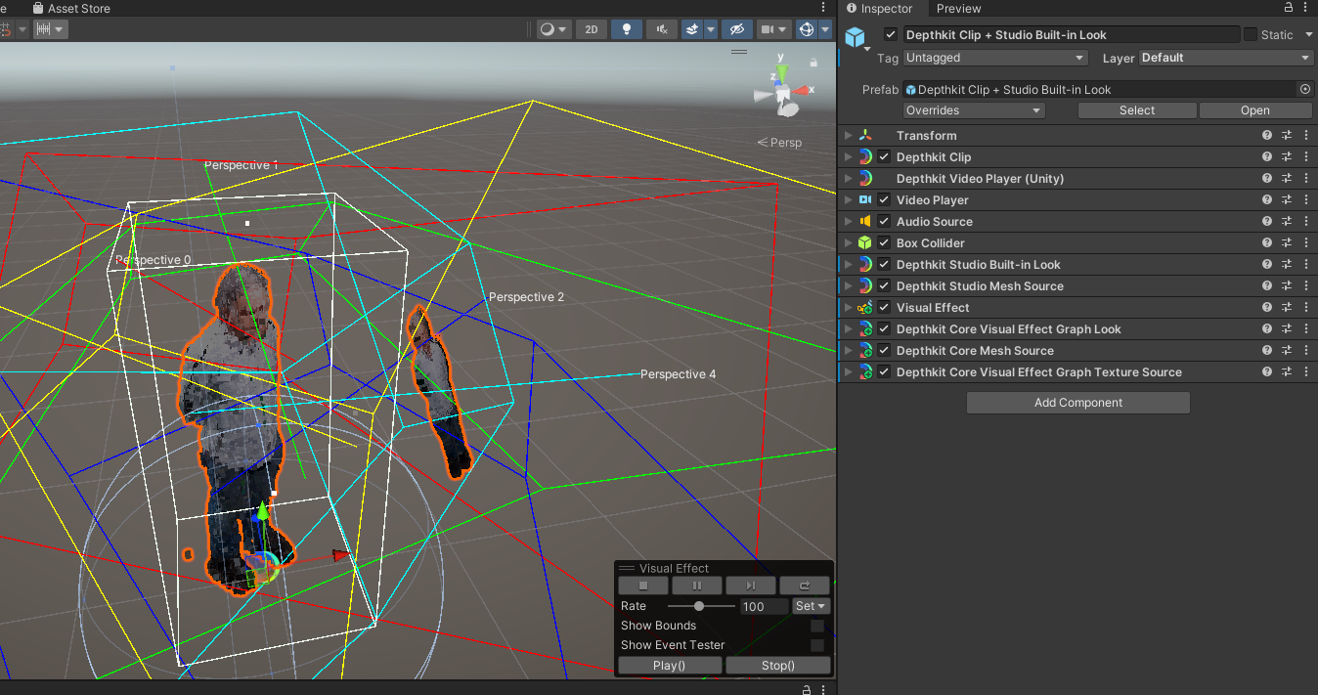Disable the Depthkit Clip component checkbox
Image resolution: width=1318 pixels, height=695 pixels.
[x=884, y=157]
